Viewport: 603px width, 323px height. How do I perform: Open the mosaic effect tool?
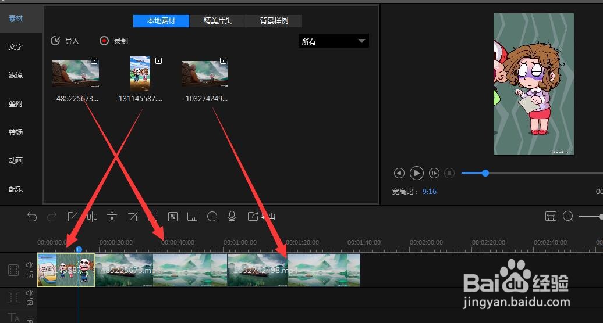tap(173, 217)
